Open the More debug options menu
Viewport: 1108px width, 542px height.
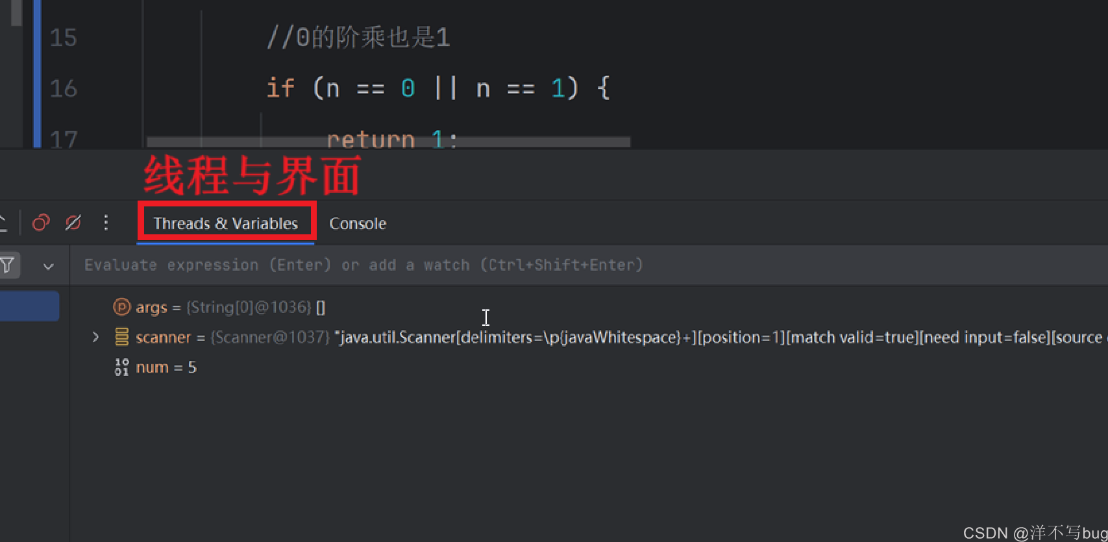(106, 223)
